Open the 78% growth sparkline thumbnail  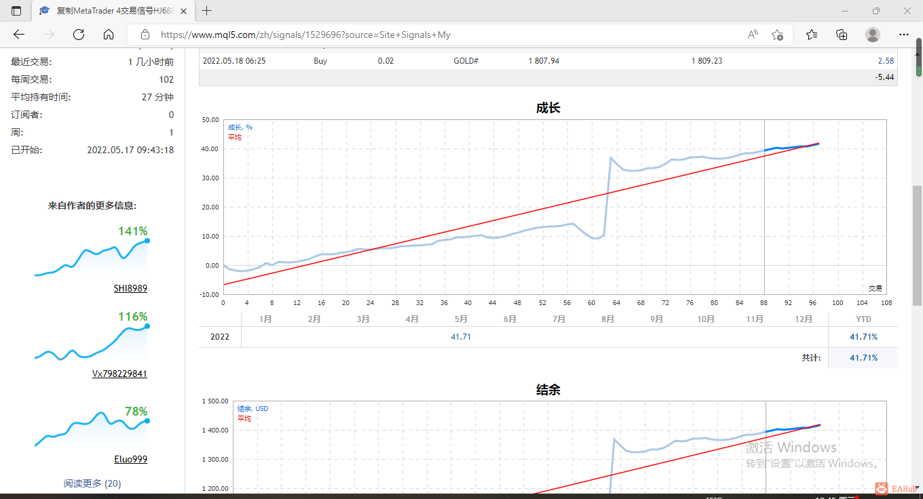[x=91, y=427]
